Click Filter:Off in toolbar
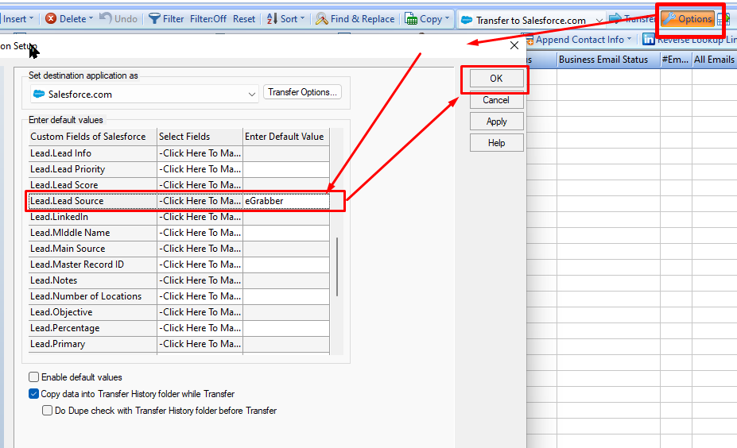 point(208,19)
